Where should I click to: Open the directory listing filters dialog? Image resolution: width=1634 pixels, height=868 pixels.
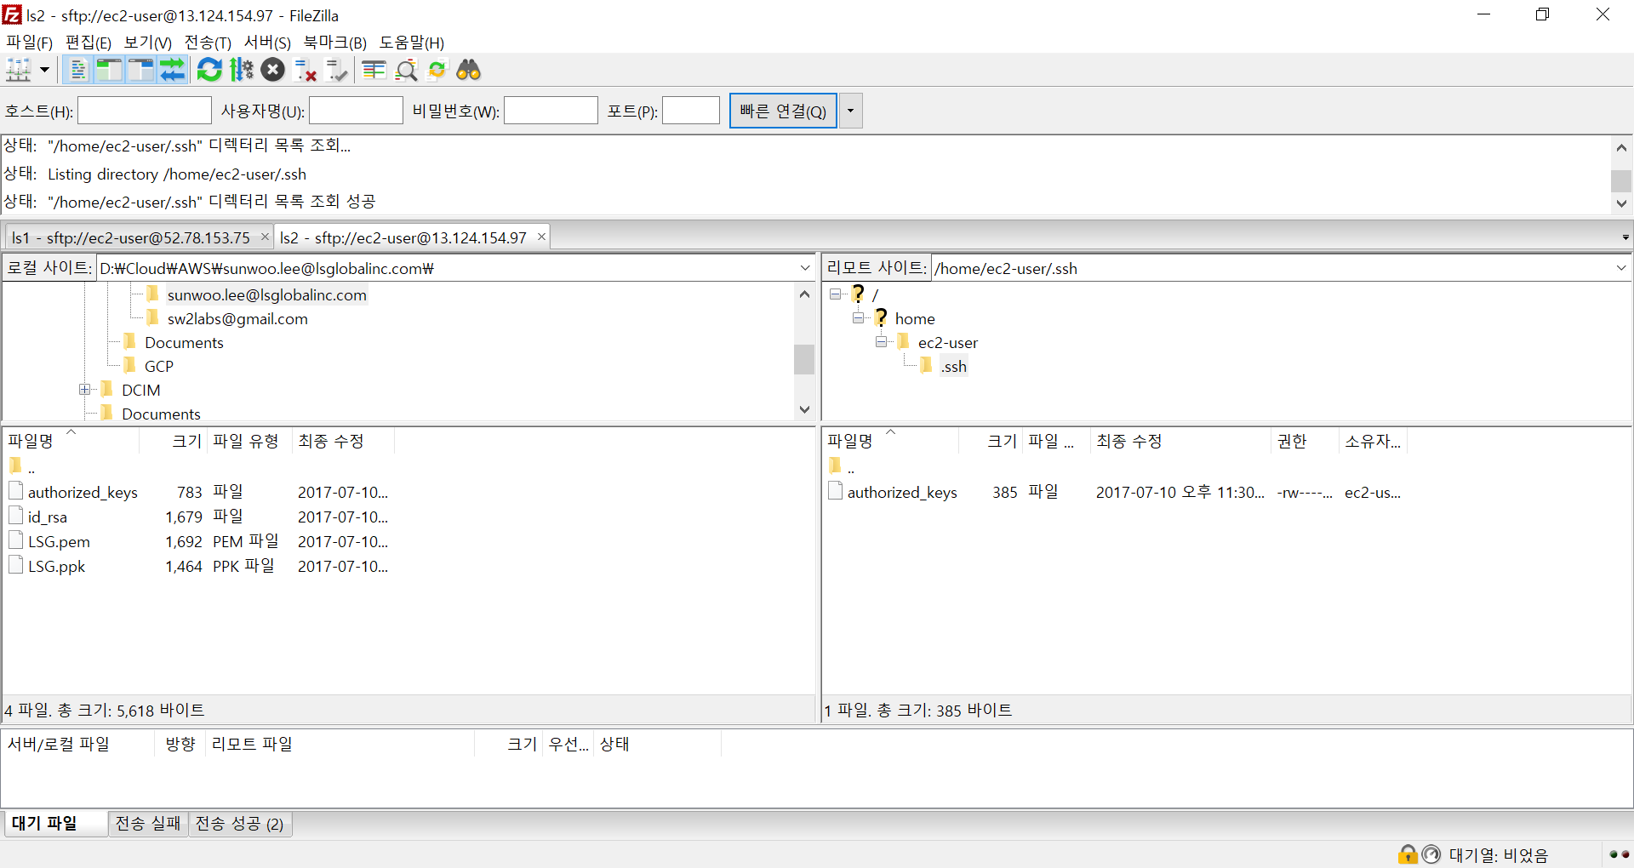click(374, 70)
